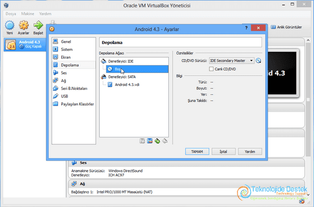Select the Ağ network icon in sidebar
Viewport: 314px width, 207px height.
tap(56, 80)
